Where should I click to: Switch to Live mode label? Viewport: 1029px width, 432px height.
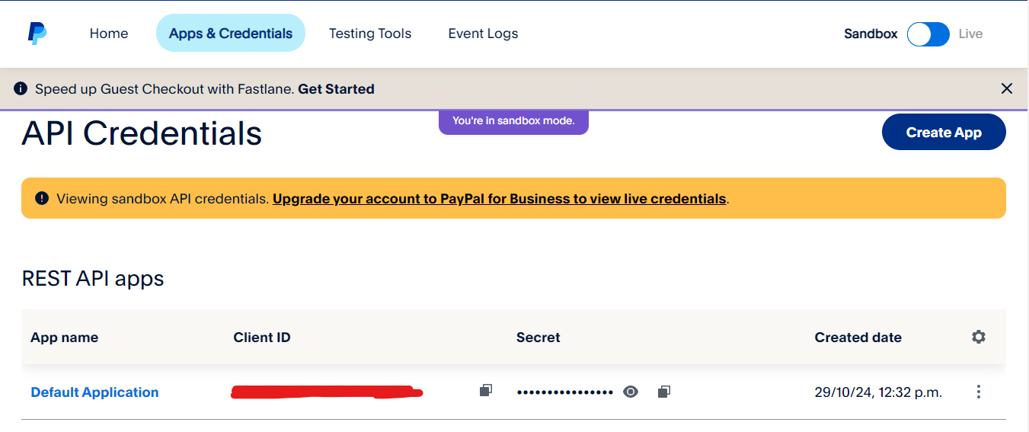[970, 34]
